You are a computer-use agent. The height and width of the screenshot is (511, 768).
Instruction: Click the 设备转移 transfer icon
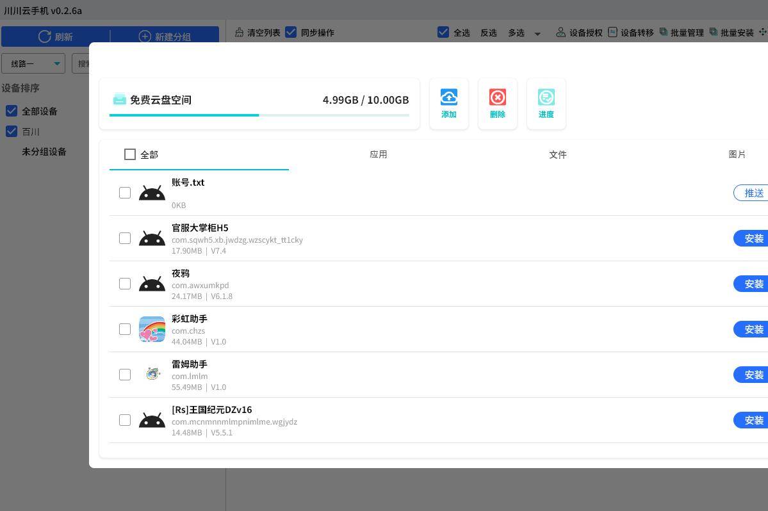pyautogui.click(x=612, y=32)
